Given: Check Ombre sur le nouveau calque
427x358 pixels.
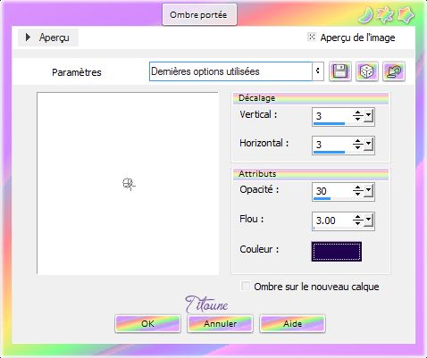Looking at the screenshot, I should click(246, 286).
